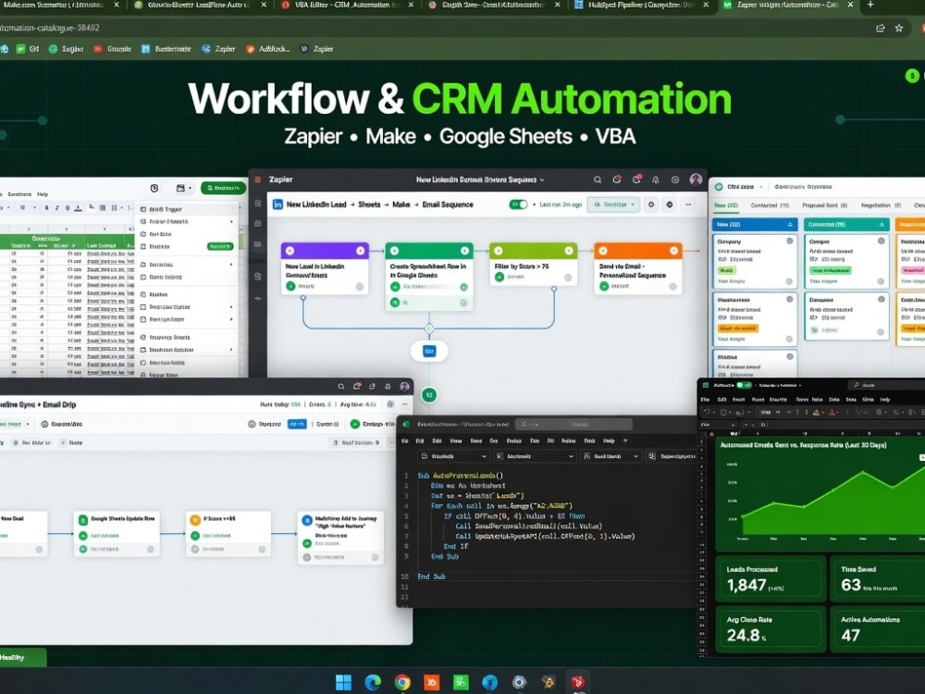
Task: Click the yellow tag on the Company card
Action: click(x=726, y=270)
